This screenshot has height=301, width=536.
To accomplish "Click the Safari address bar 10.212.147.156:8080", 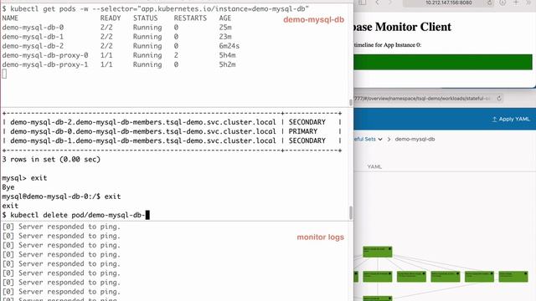I will 449,3.
